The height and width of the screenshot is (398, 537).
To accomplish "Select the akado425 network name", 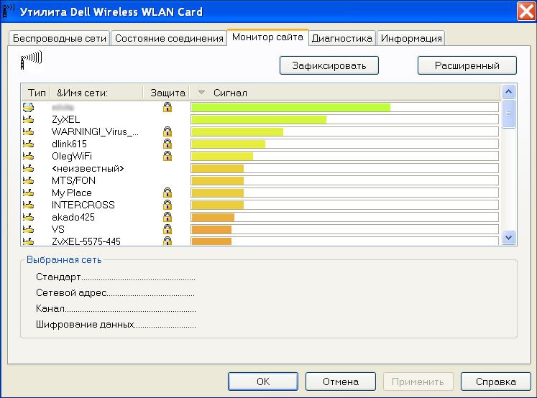I will pyautogui.click(x=73, y=217).
